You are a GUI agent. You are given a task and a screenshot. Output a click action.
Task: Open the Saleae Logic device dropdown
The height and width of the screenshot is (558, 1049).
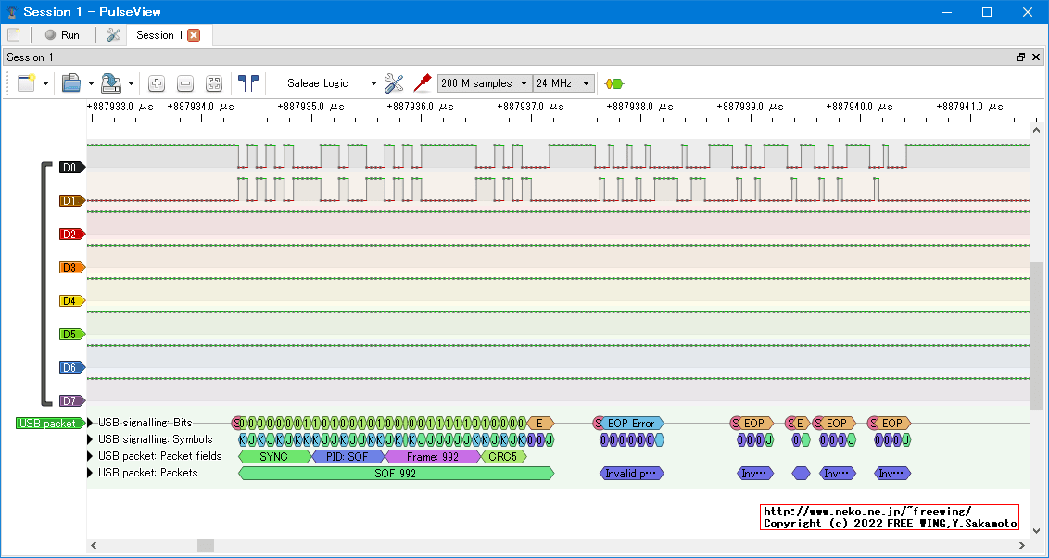pyautogui.click(x=331, y=83)
